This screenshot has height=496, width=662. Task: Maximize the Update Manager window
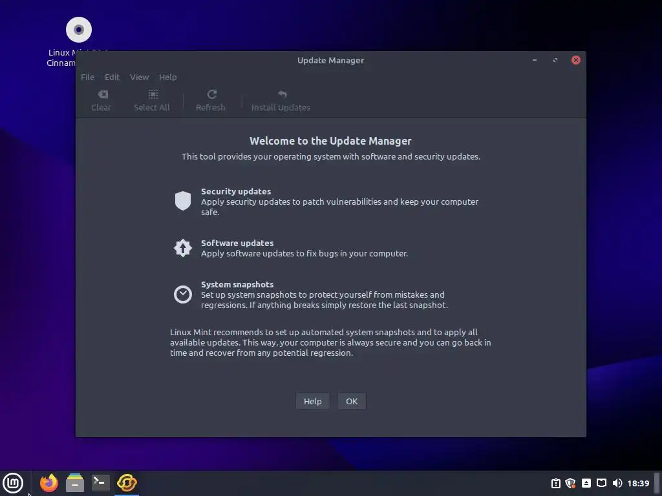tap(555, 60)
